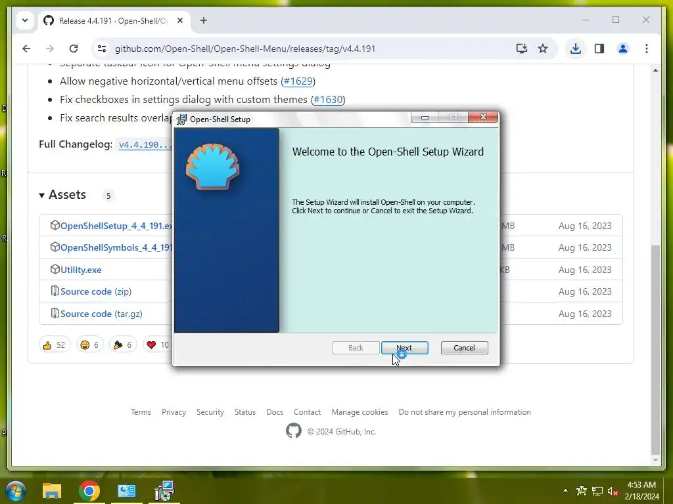Download Utility.exe asset
Image resolution: width=673 pixels, height=504 pixels.
[81, 270]
